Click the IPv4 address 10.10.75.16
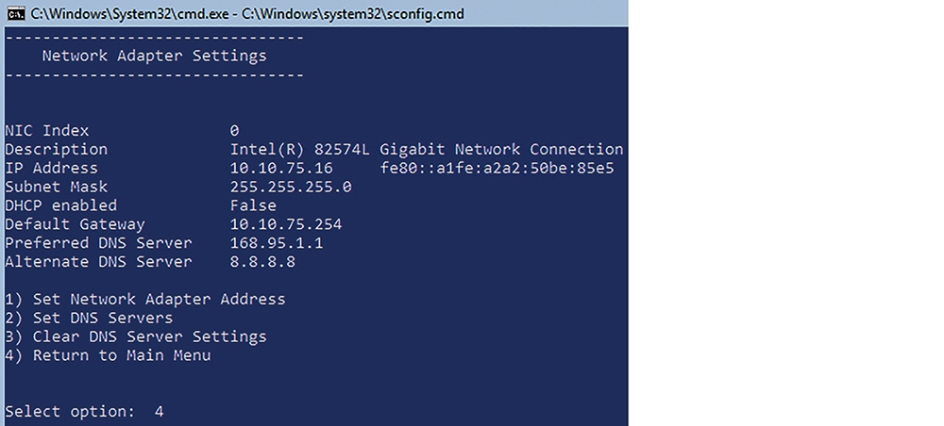Viewport: 944px width, 426px height. tap(281, 169)
